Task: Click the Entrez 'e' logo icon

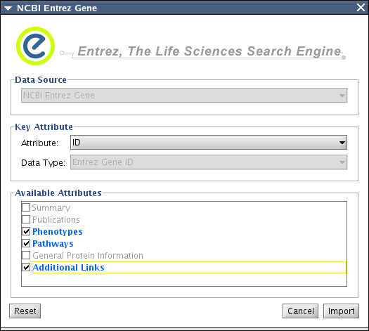Action: [36, 46]
